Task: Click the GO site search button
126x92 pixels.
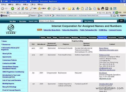Action: coord(121,21)
